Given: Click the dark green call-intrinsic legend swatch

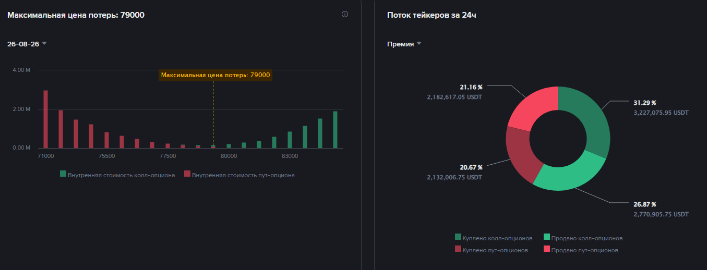Looking at the screenshot, I should coord(63,175).
